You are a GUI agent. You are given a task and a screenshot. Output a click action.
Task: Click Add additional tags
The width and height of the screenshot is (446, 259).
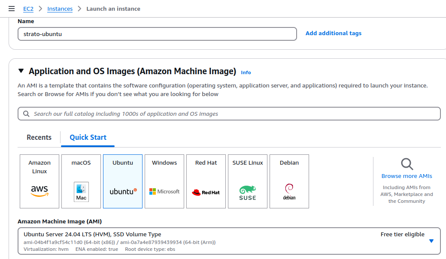coord(333,33)
